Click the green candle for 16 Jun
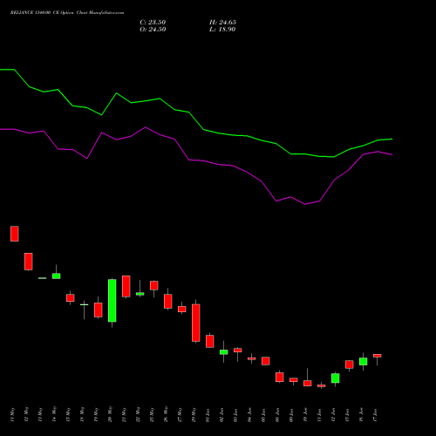This screenshot has width=436, height=436. coord(364,362)
